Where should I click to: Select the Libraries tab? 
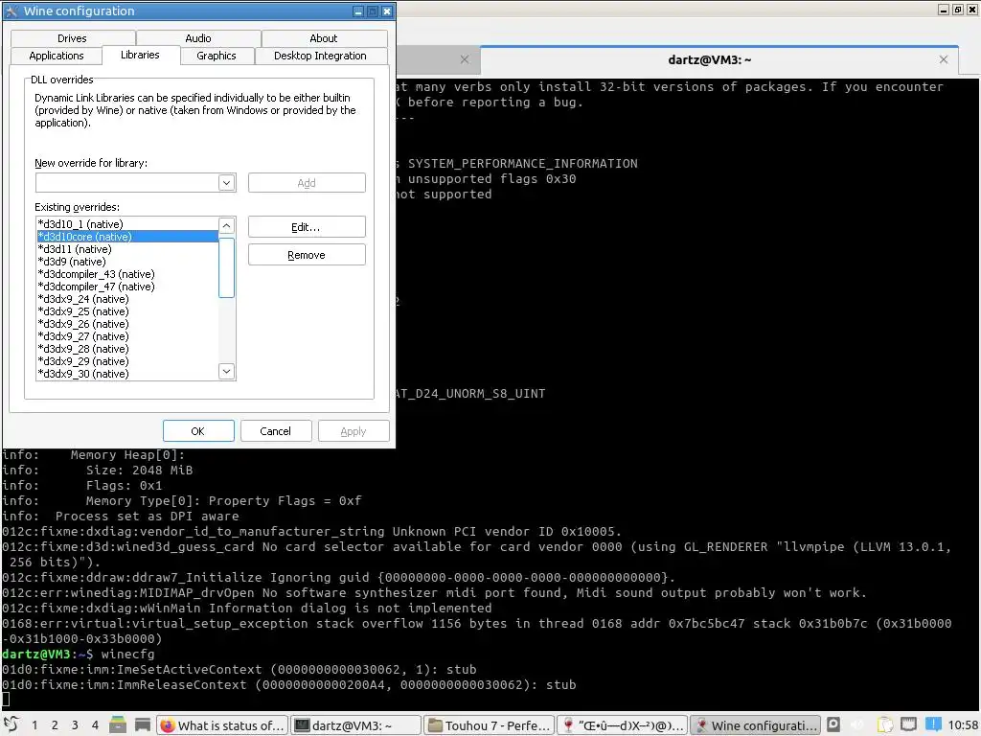point(140,55)
